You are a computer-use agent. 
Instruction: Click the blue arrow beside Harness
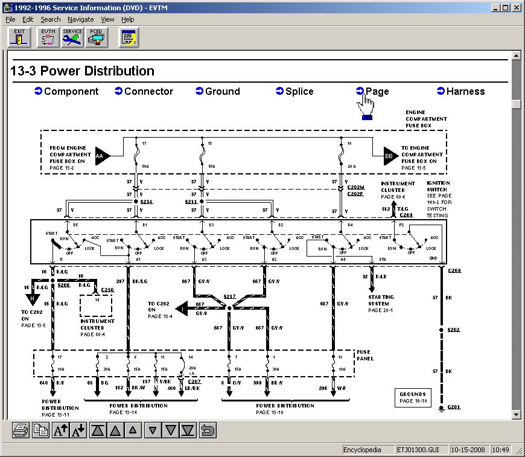pos(441,91)
